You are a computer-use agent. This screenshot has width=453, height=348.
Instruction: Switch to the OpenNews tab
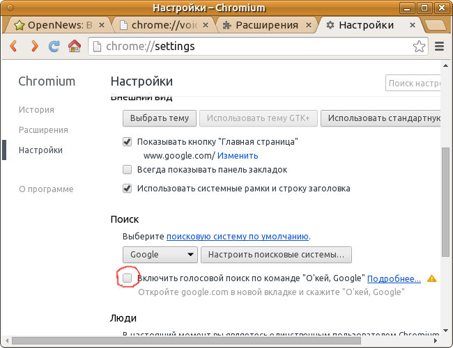click(x=56, y=25)
